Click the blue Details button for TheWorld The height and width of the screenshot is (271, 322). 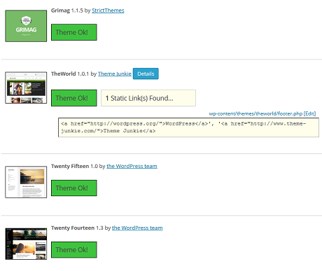click(x=146, y=74)
